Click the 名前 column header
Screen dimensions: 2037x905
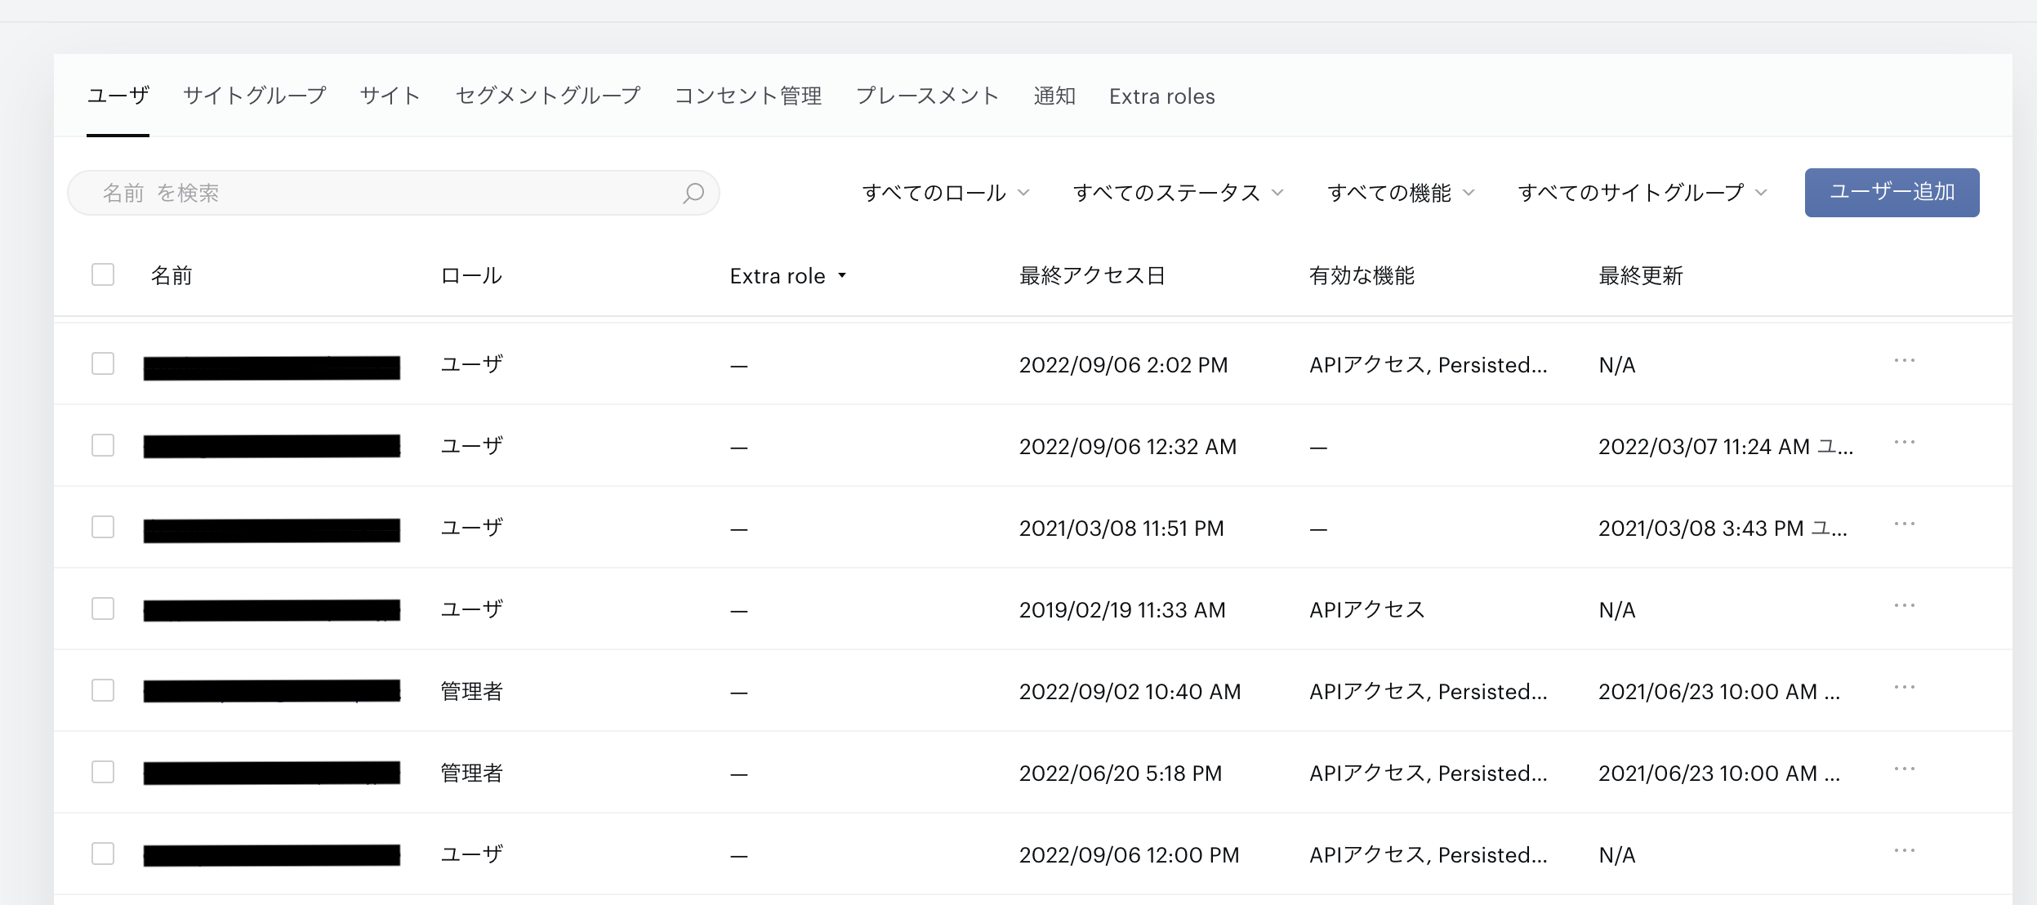pos(172,275)
